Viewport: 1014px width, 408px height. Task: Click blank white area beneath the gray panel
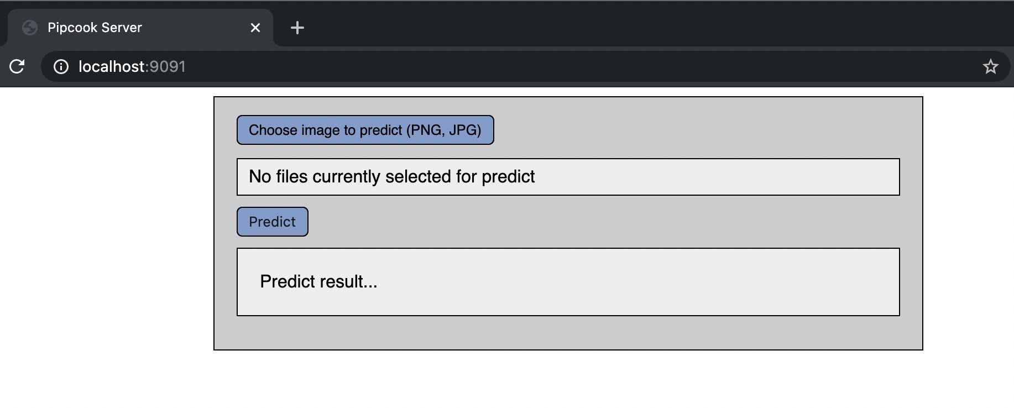(x=553, y=381)
